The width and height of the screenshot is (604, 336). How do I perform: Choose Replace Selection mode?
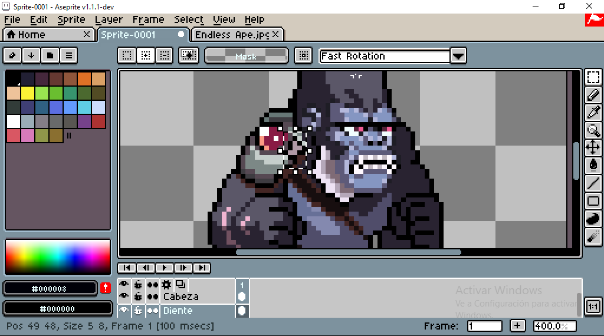(127, 55)
